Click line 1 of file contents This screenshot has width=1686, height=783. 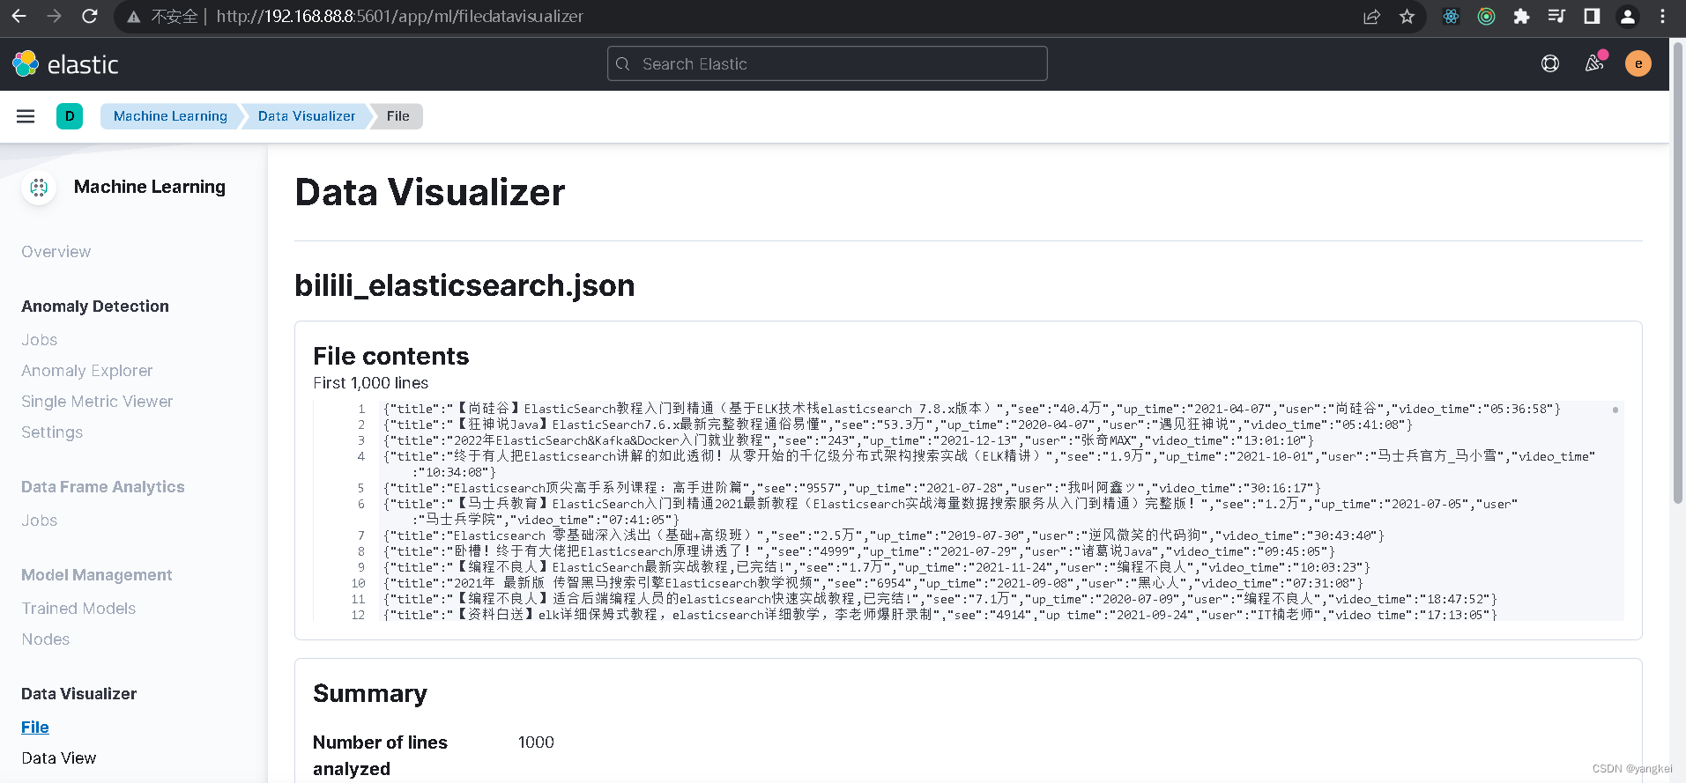coord(972,409)
